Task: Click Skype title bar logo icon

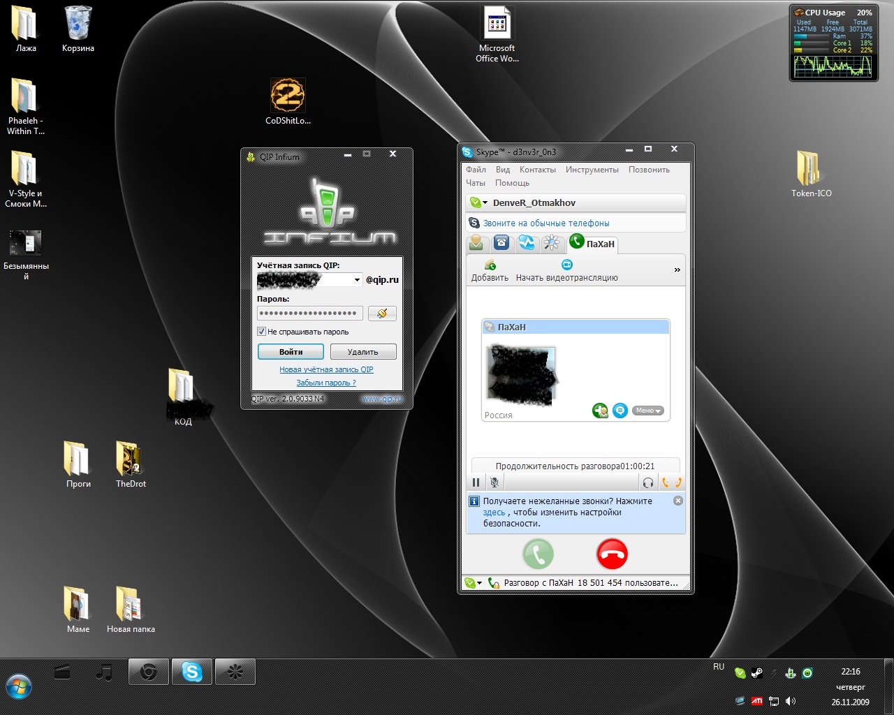Action: point(467,152)
